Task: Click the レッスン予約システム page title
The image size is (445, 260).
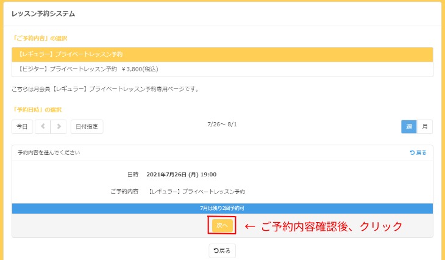Action: 43,13
